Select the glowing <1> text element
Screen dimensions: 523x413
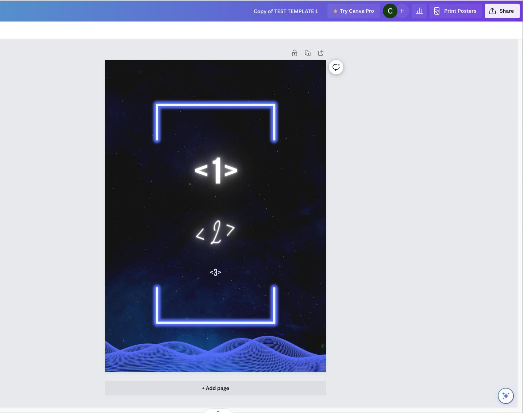(x=216, y=170)
